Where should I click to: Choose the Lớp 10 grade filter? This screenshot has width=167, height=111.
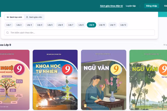[x=102, y=25]
